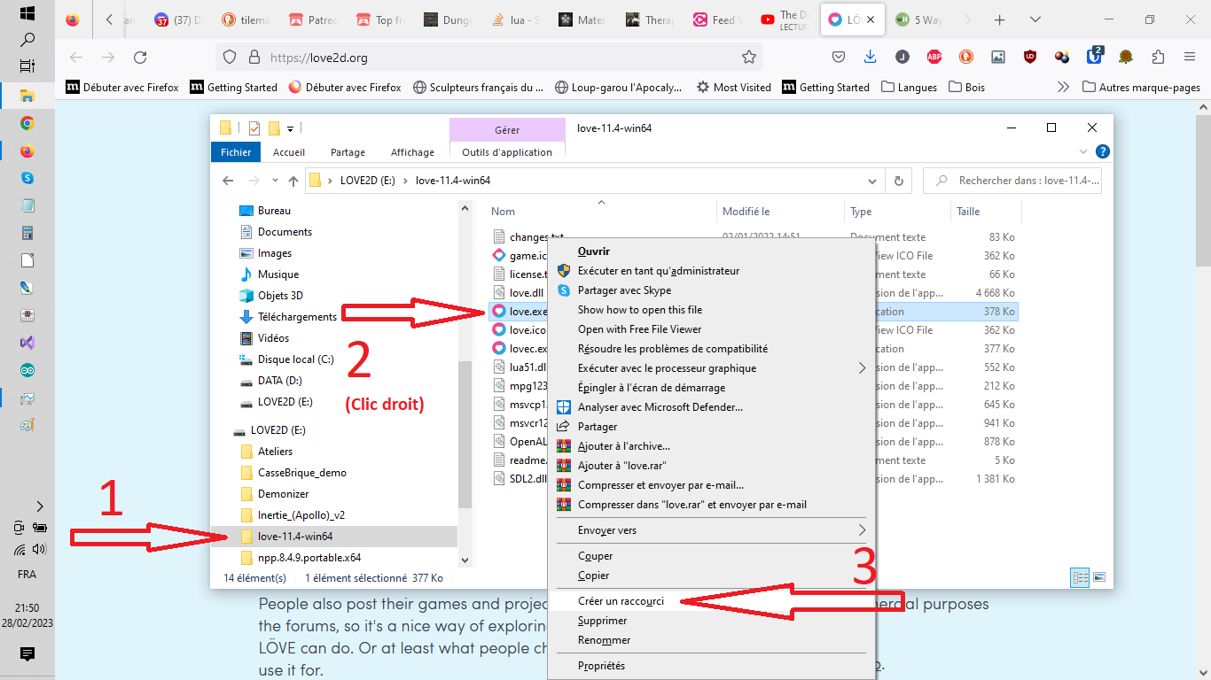Open a new Firefox tab

(x=1000, y=19)
